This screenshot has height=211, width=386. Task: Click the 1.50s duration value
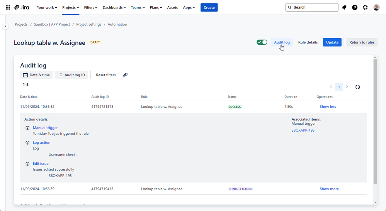point(289,107)
